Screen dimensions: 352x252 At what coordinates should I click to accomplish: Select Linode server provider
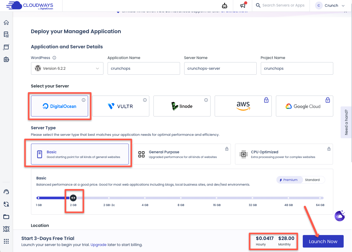(182, 106)
